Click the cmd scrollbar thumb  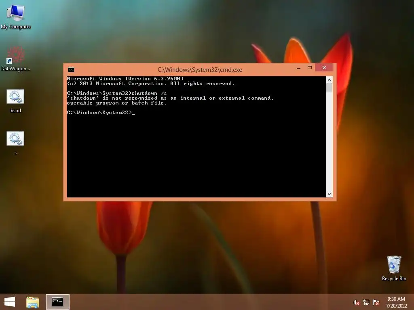(329, 88)
